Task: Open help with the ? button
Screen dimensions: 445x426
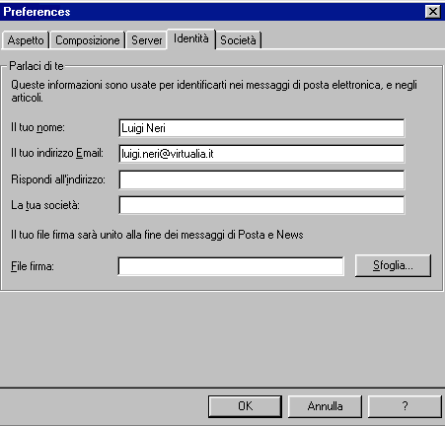Action: (x=405, y=406)
